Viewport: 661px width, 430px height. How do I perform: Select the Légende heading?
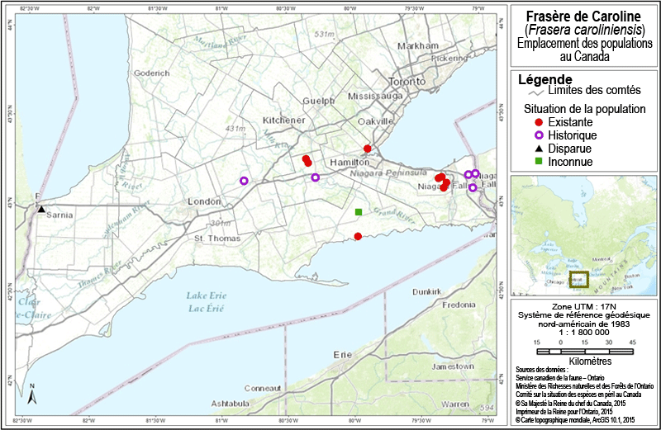[545, 80]
